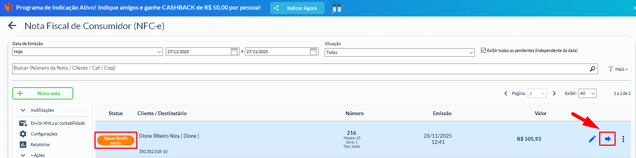Edit note 216 with the pencil icon

tap(592, 139)
